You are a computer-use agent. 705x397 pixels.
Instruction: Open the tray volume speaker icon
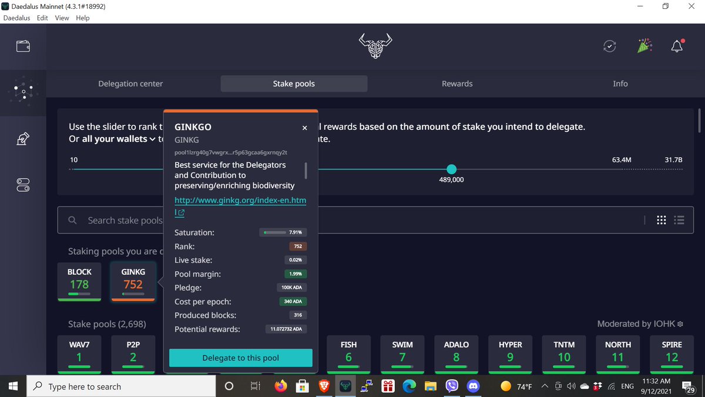570,386
